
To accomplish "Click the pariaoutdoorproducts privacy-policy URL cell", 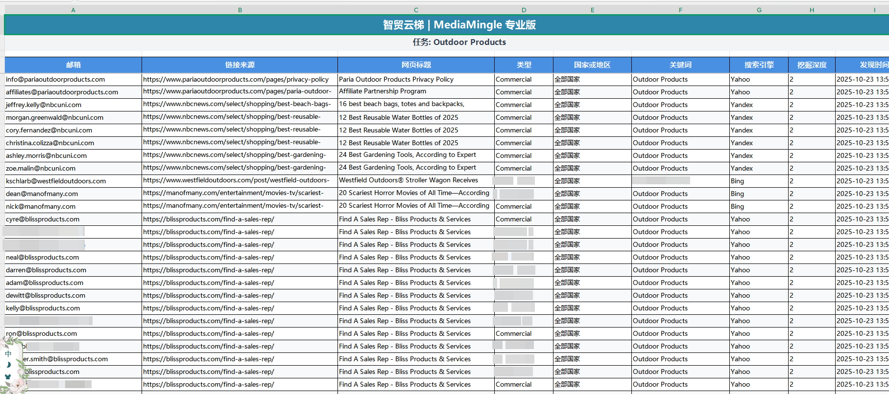I will pyautogui.click(x=240, y=79).
